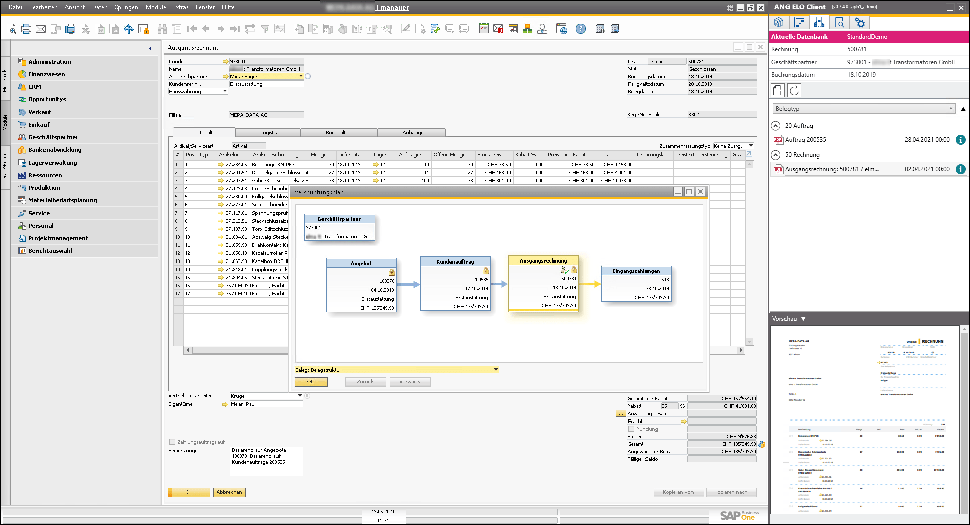Open the Module menu in menu bar
Image resolution: width=970 pixels, height=525 pixels.
click(x=155, y=7)
